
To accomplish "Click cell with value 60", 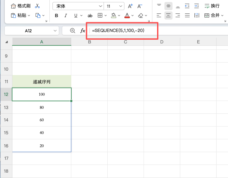I will tap(42, 120).
